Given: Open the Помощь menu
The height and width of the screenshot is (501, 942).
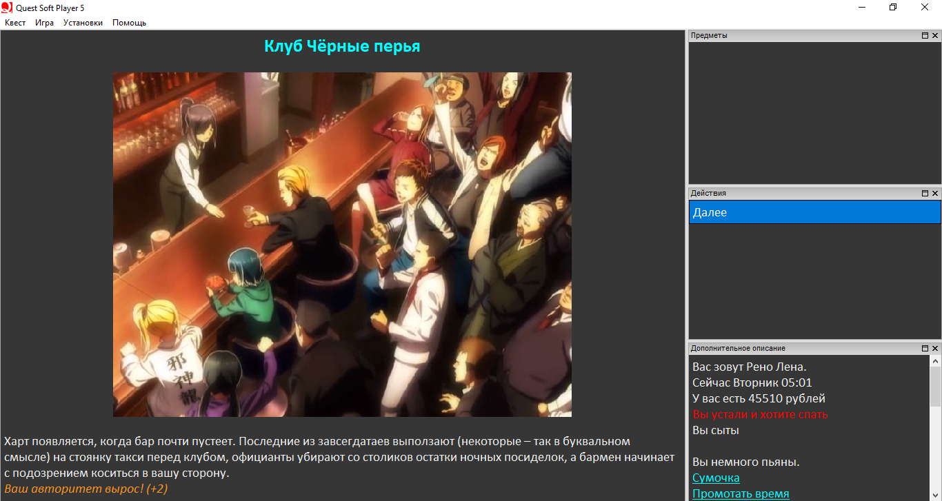Looking at the screenshot, I should tap(129, 23).
